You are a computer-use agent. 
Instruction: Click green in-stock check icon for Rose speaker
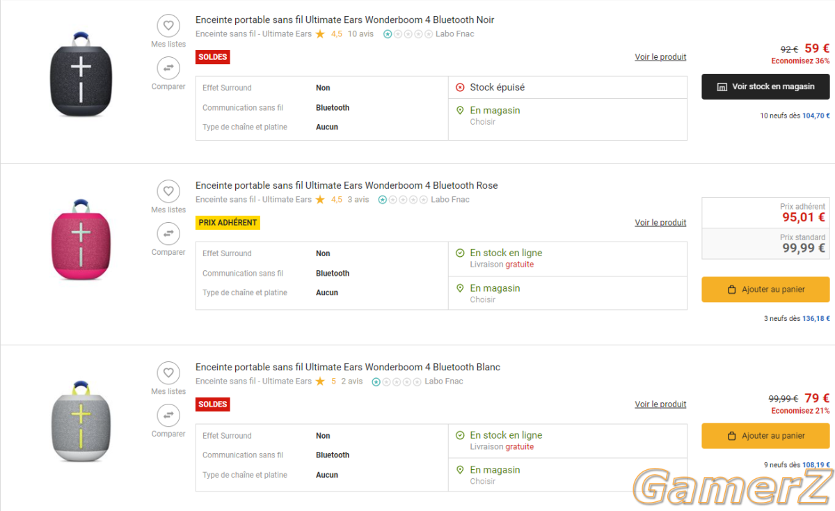(x=460, y=253)
